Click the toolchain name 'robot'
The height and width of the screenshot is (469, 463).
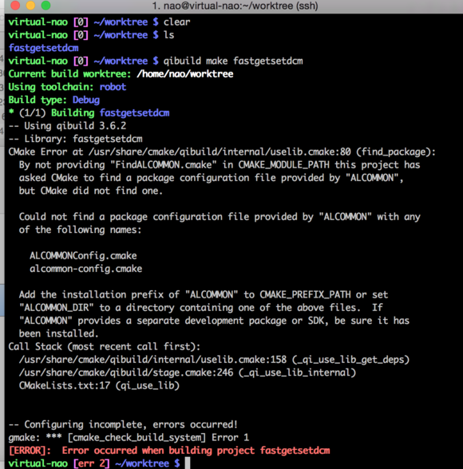click(113, 87)
